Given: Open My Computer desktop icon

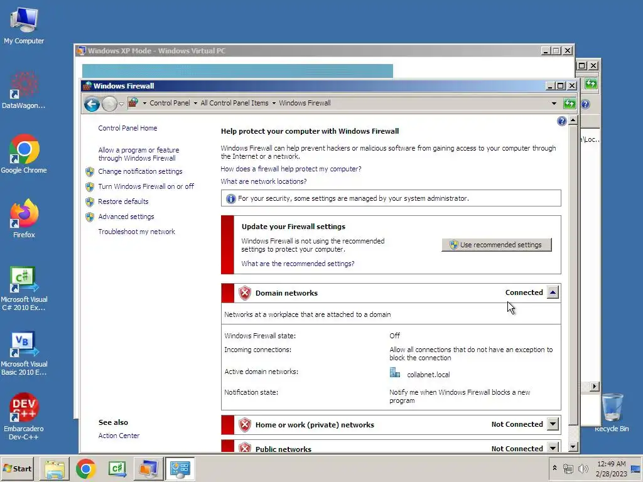Looking at the screenshot, I should pos(24,25).
